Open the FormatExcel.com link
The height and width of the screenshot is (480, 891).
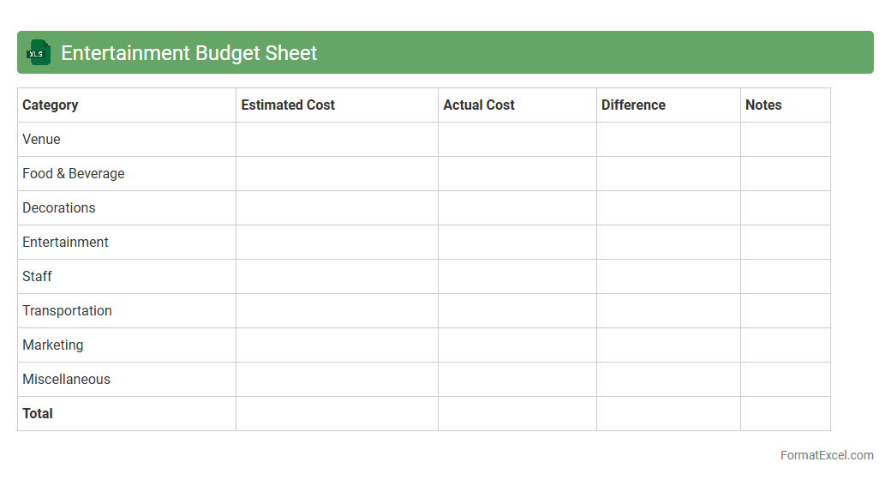click(x=826, y=455)
